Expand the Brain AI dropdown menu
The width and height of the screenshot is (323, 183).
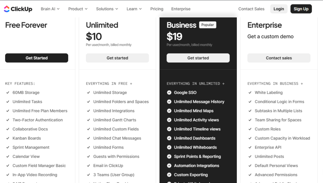point(50,9)
